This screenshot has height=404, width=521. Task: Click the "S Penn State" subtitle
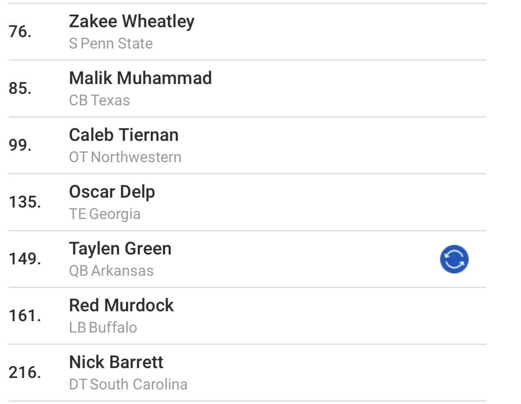[111, 43]
